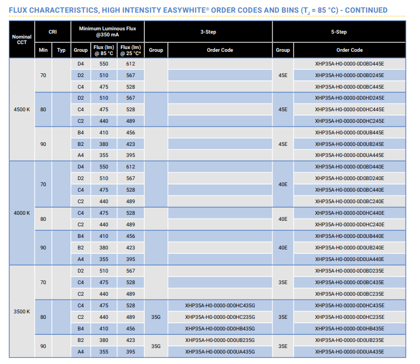Click the 40E group cell for CRI 90
The image size is (420, 364).
pos(283,248)
